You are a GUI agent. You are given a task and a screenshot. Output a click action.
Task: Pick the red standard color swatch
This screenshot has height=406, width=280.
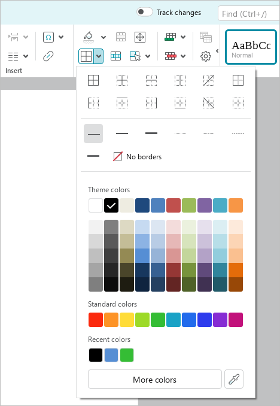pos(96,320)
